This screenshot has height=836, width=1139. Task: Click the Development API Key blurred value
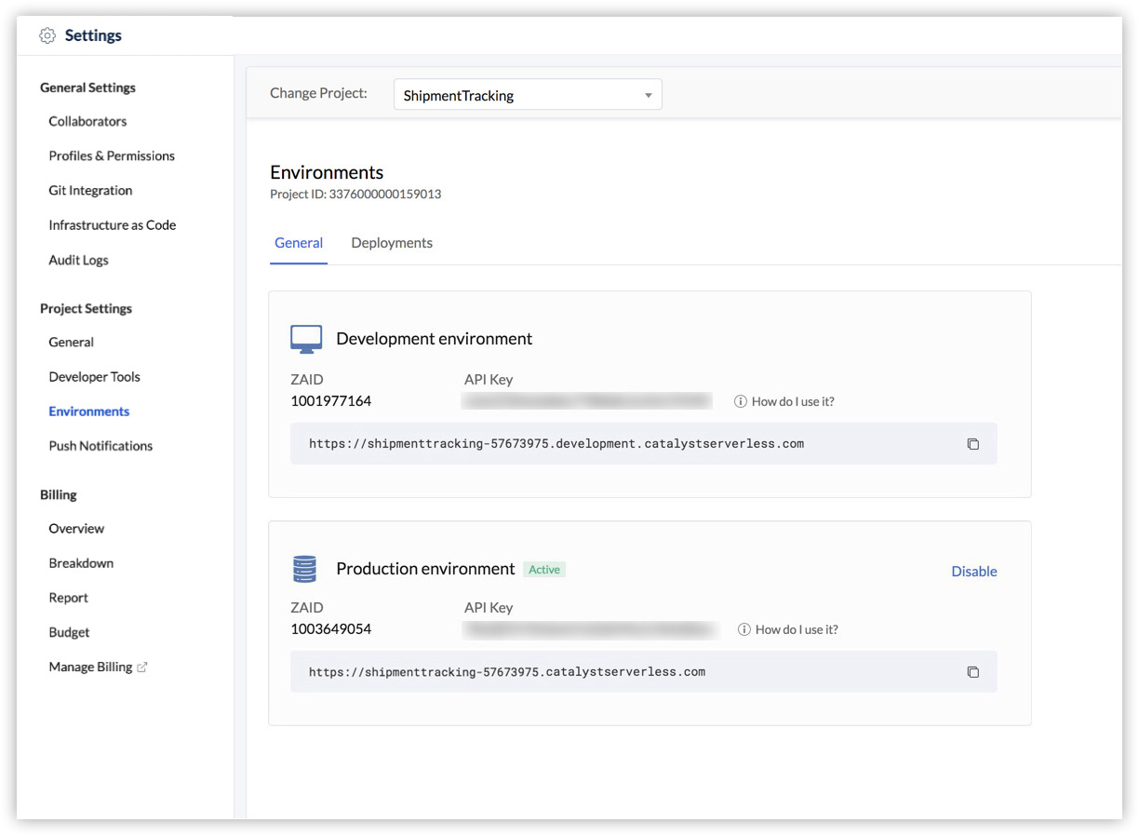(x=587, y=401)
